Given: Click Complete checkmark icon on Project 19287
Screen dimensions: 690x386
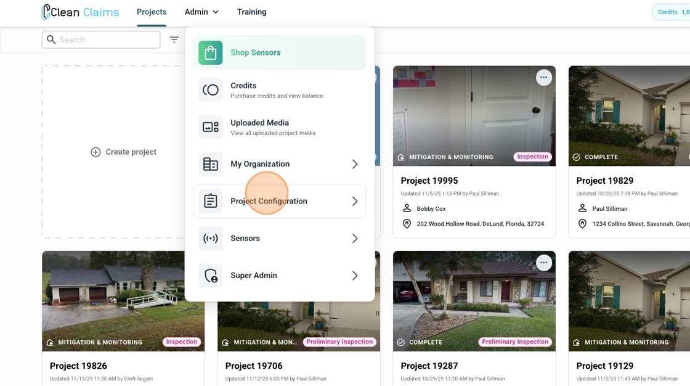Looking at the screenshot, I should [401, 342].
